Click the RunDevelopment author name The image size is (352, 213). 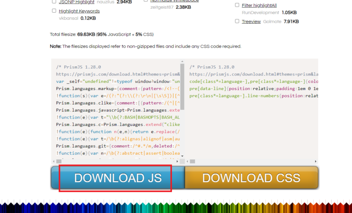click(x=260, y=13)
